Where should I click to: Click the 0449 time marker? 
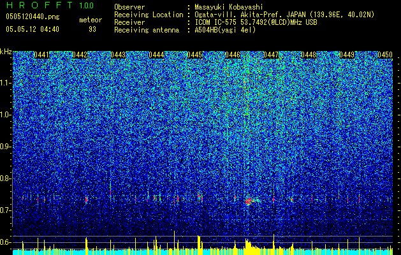pos(347,55)
